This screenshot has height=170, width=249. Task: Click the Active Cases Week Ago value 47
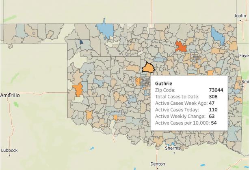coord(212,103)
